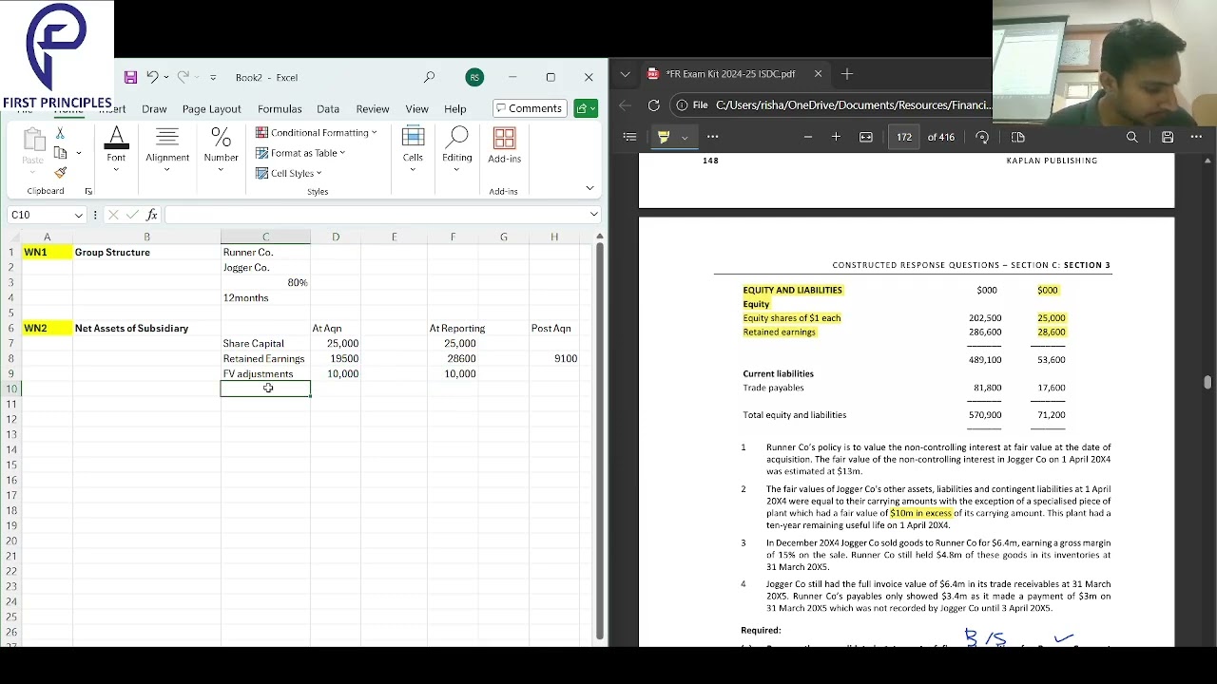Select the Net Assets of Subsidiary cell
The image size is (1217, 684).
point(146,328)
